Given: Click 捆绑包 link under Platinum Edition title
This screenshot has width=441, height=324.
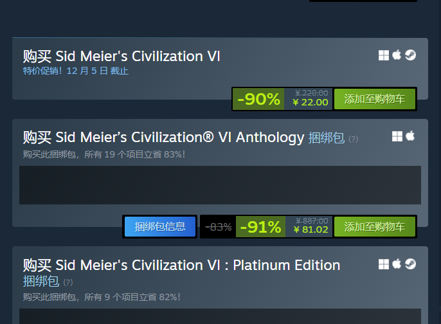Looking at the screenshot, I should tap(40, 281).
